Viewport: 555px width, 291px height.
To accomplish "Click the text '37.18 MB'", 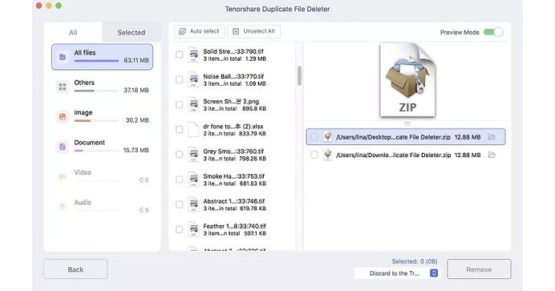I will pyautogui.click(x=136, y=91).
